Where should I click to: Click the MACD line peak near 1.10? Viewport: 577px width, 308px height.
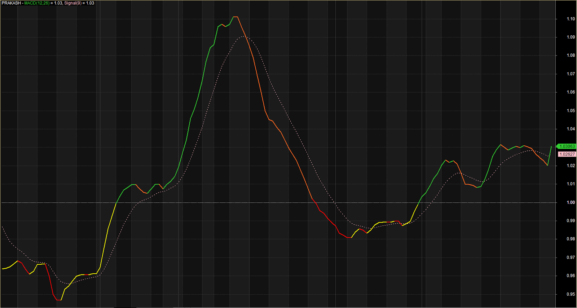pyautogui.click(x=235, y=17)
